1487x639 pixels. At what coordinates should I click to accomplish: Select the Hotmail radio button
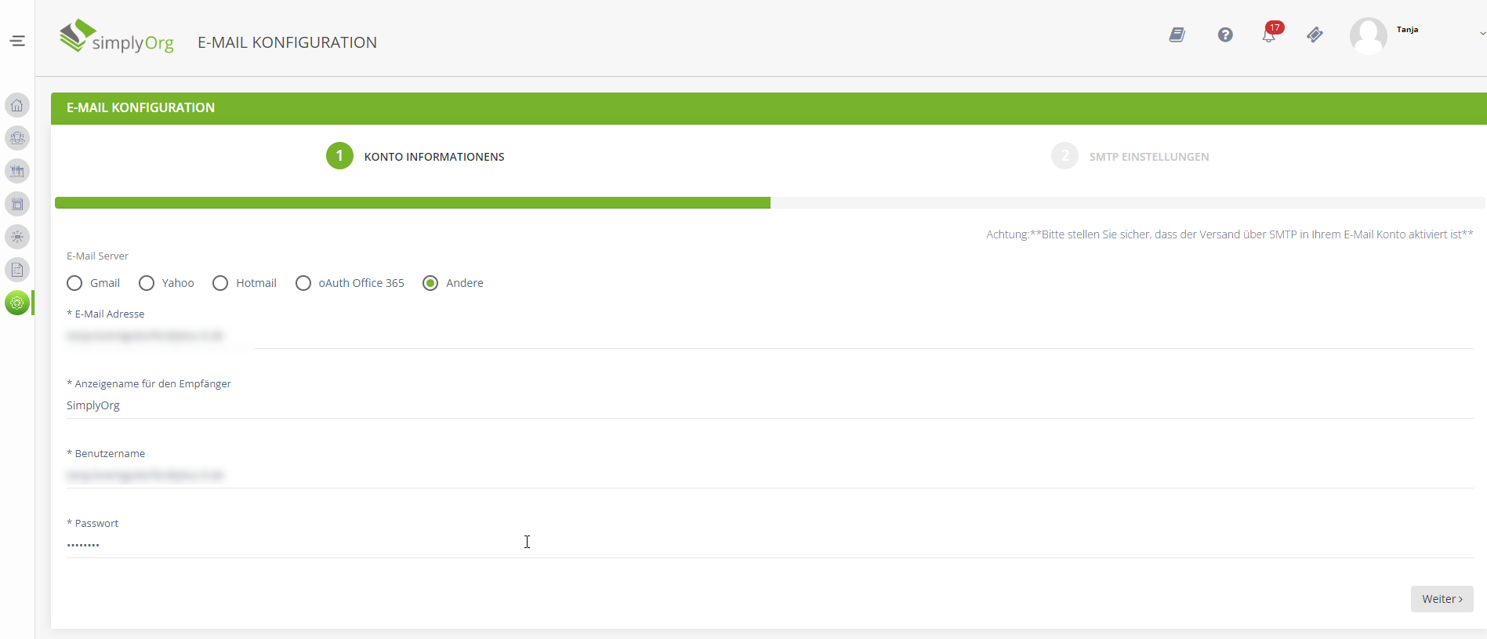pyautogui.click(x=220, y=283)
